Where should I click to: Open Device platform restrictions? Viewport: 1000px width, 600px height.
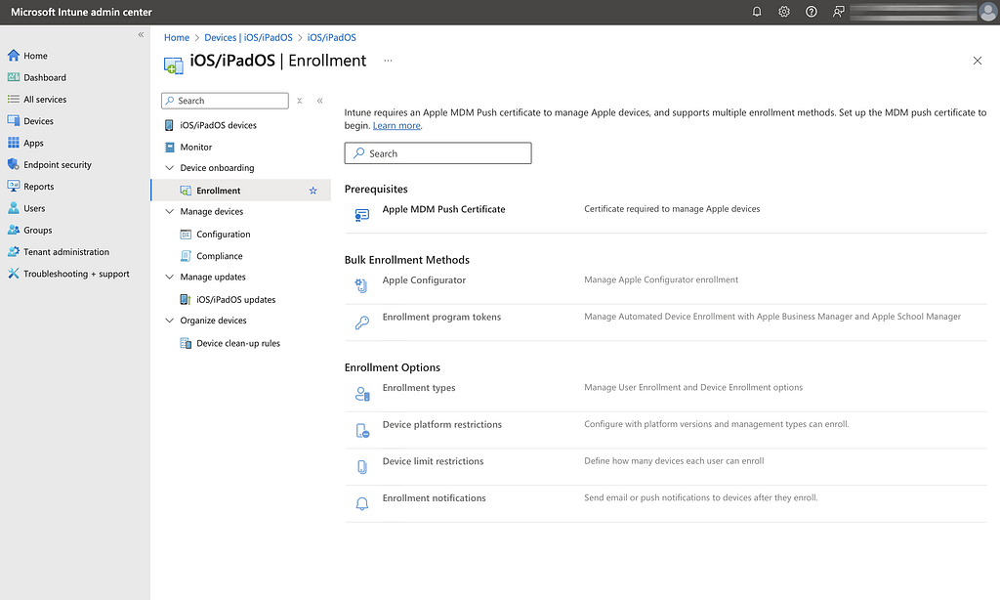(442, 424)
